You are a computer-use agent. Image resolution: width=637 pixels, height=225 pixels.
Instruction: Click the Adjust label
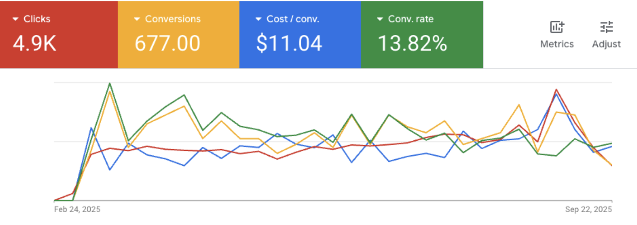(607, 44)
